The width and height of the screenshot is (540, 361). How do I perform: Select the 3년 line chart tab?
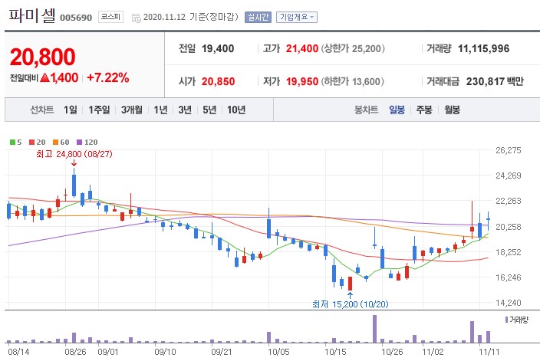(x=185, y=110)
